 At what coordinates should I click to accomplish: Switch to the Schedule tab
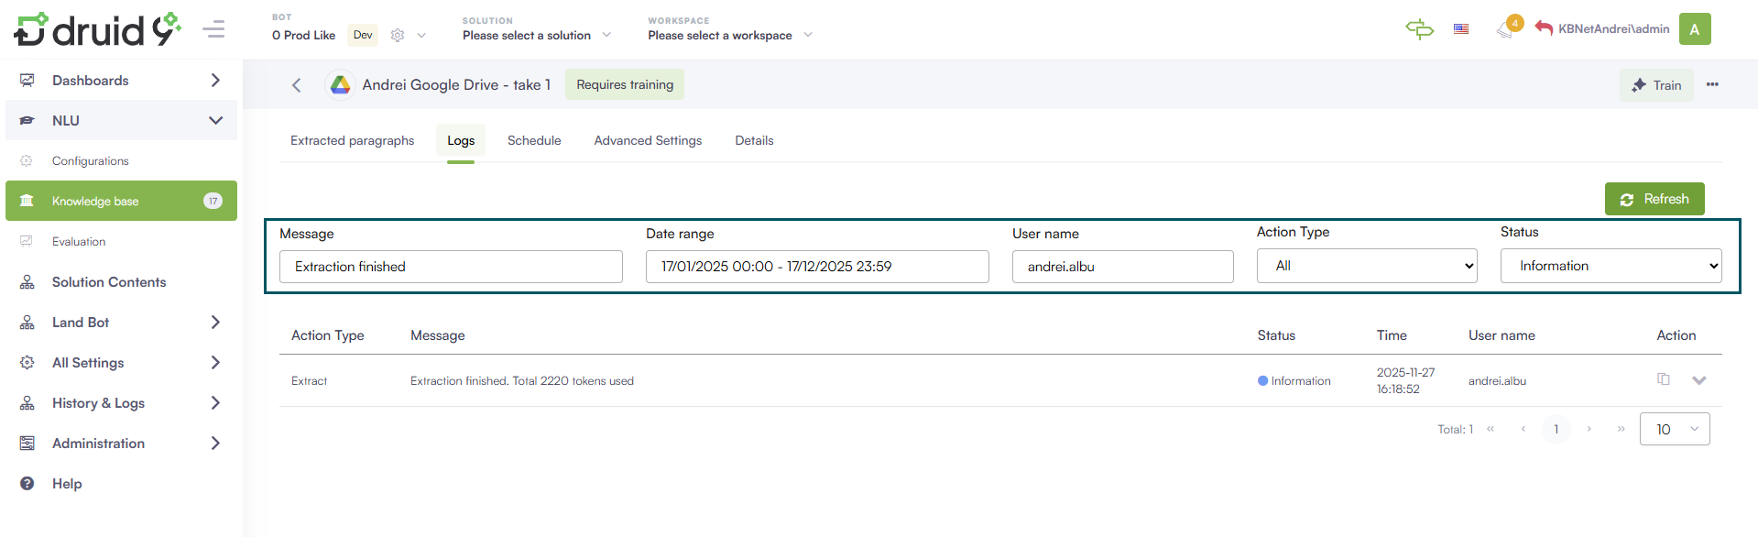coord(534,140)
